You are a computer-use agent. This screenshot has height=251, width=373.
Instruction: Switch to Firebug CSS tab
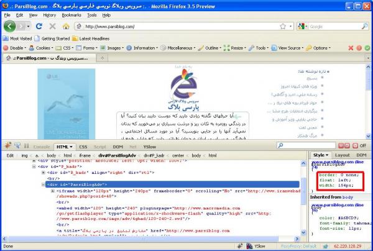tap(83, 147)
